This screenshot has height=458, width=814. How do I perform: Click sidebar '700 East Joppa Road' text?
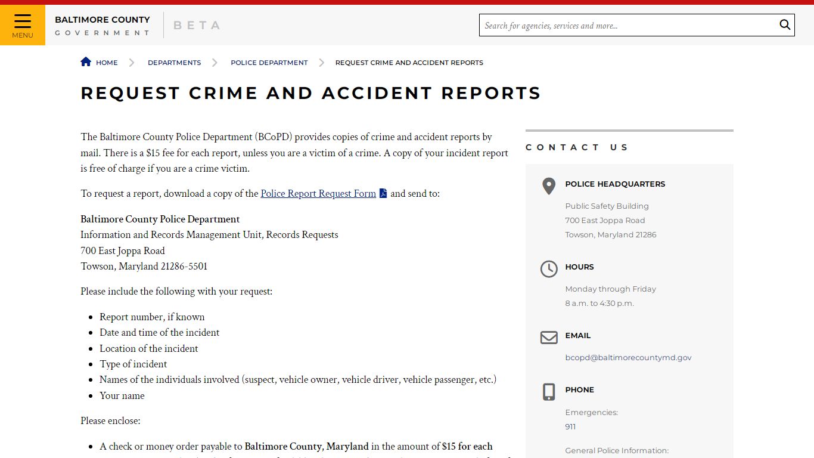[605, 221]
